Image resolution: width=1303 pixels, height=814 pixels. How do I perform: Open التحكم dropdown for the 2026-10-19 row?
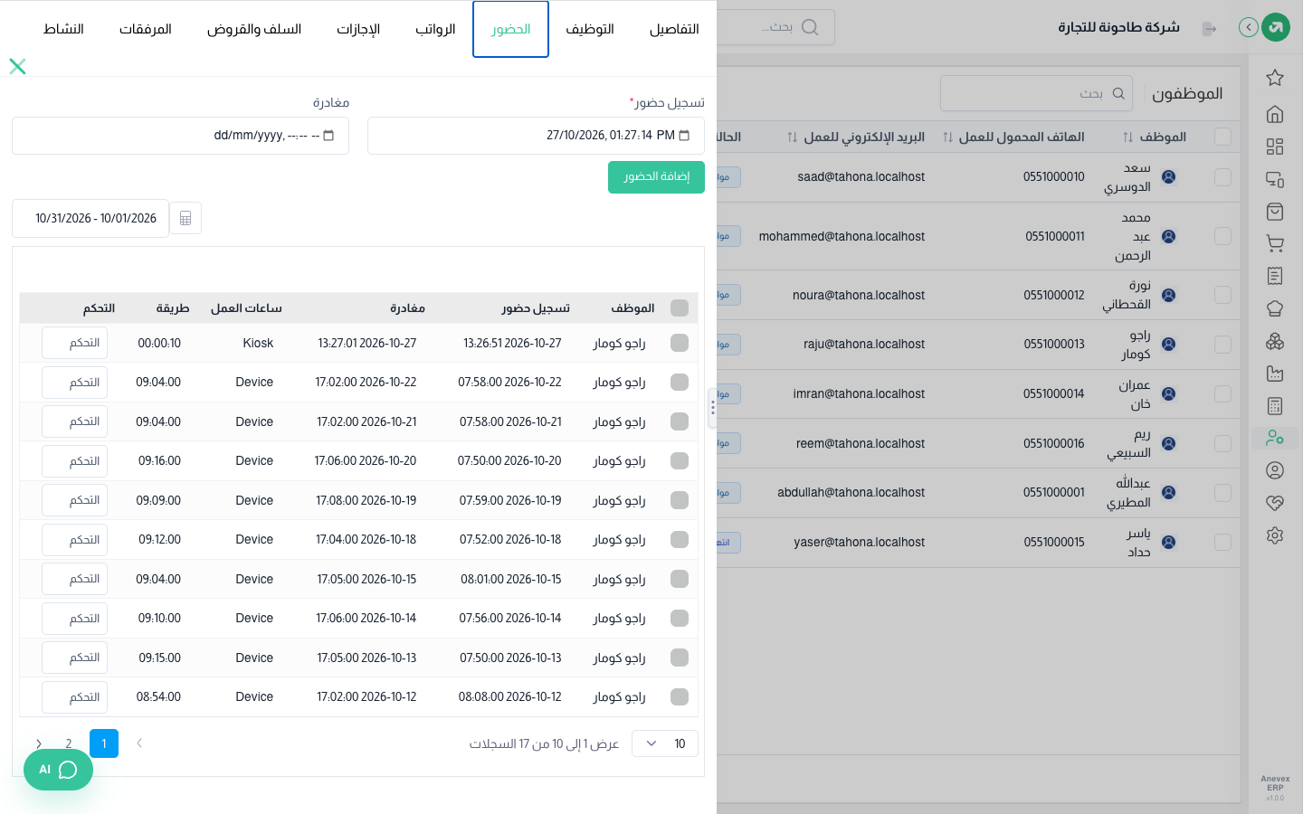click(x=74, y=500)
